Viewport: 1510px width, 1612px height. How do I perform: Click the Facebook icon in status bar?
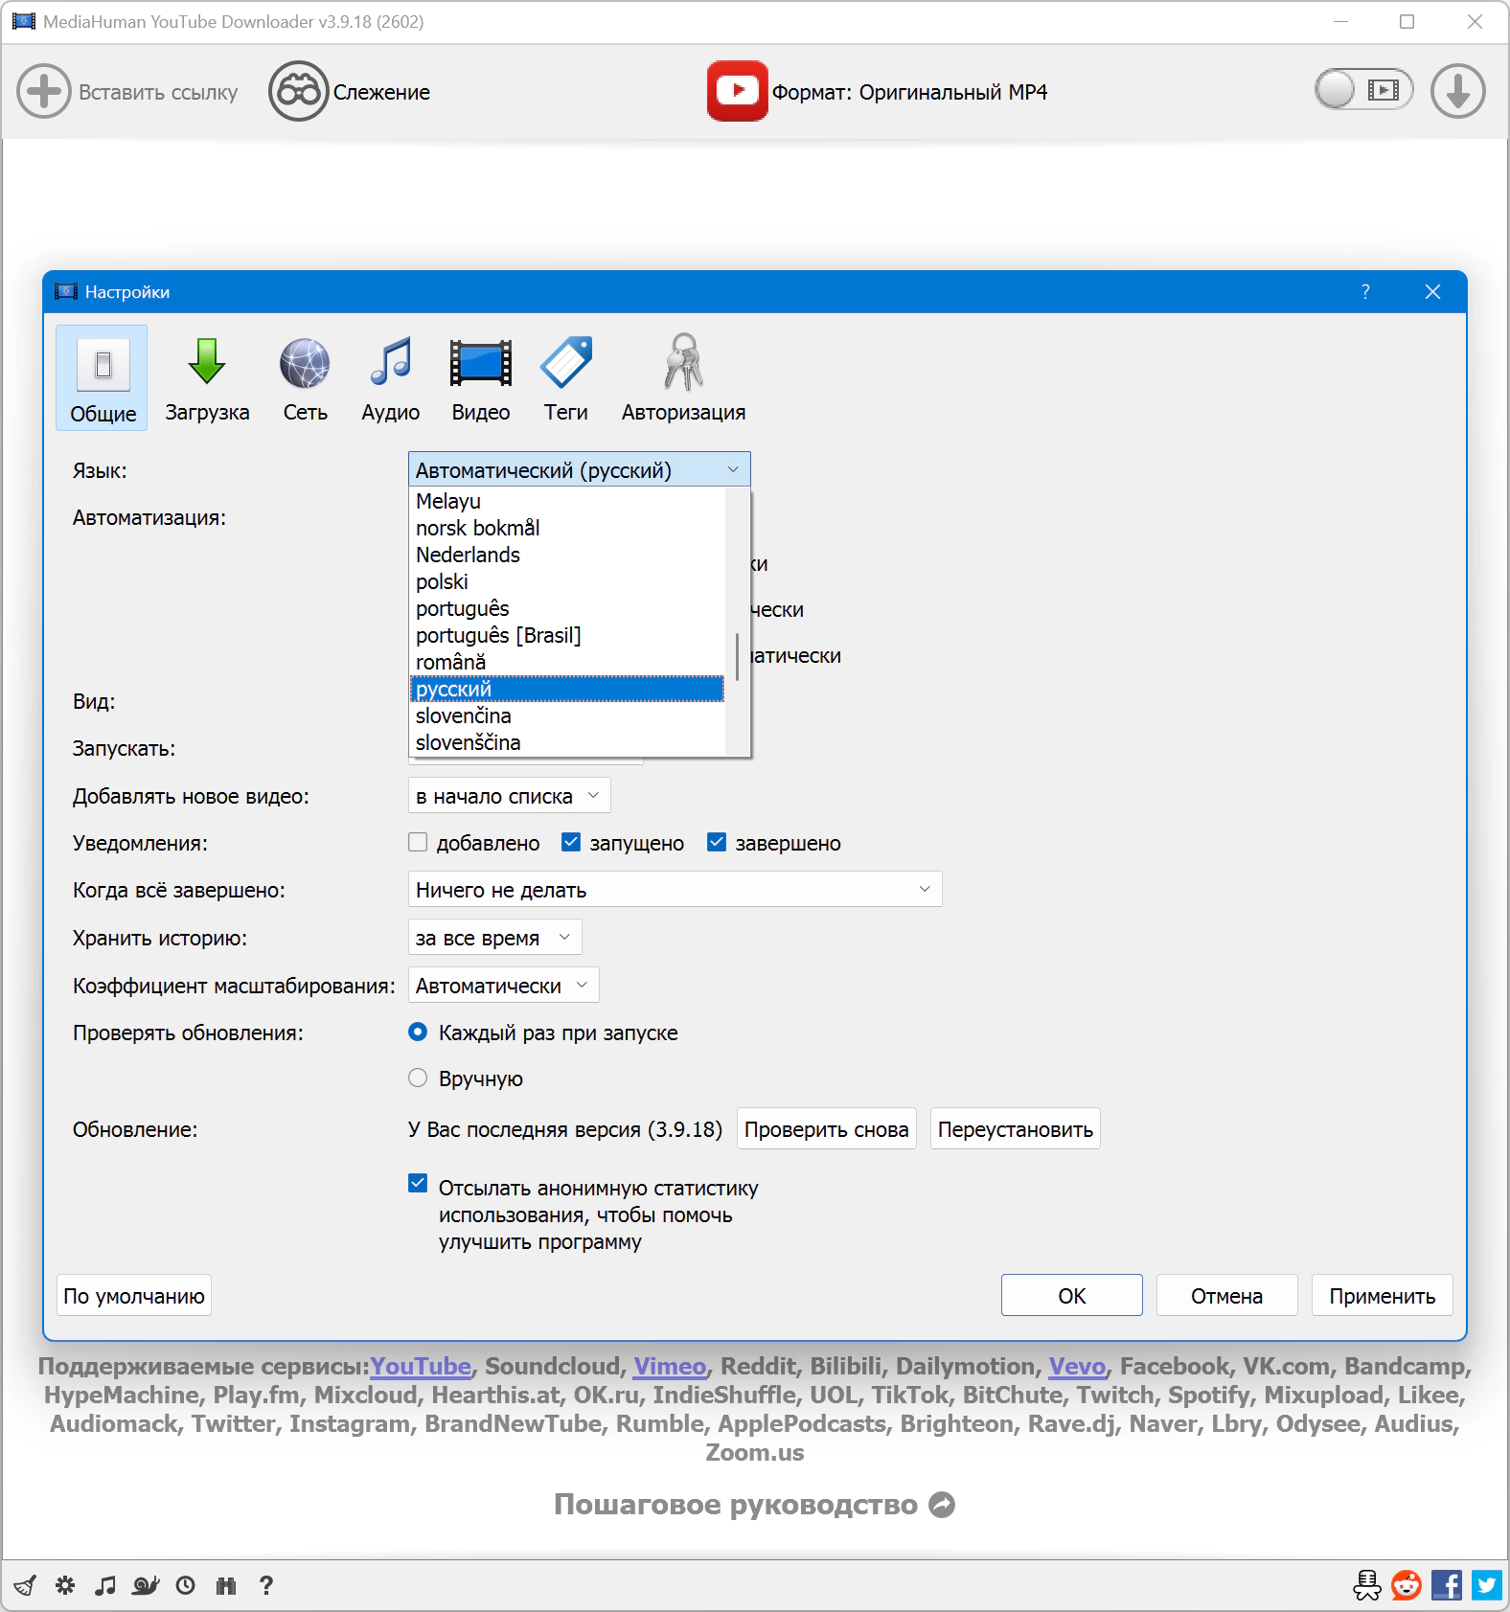[x=1447, y=1585]
